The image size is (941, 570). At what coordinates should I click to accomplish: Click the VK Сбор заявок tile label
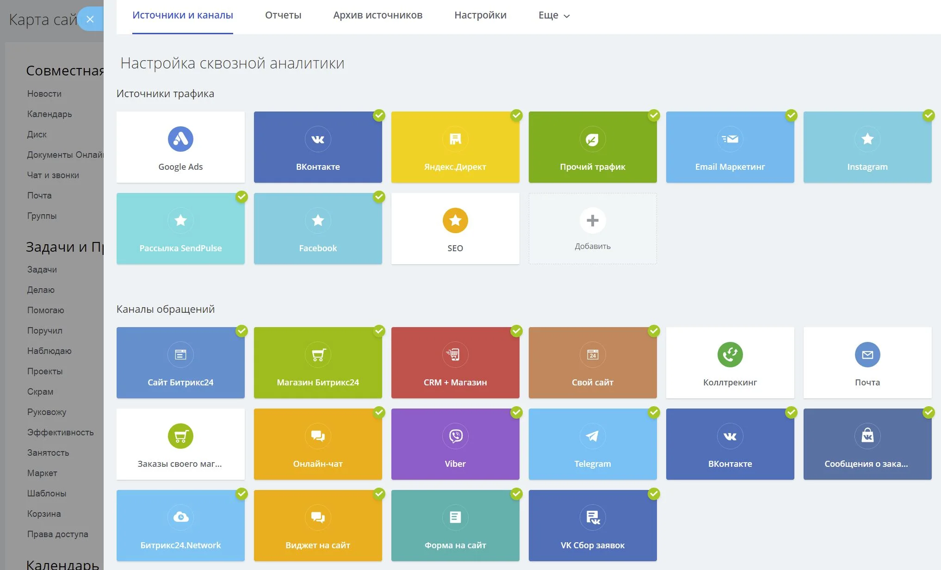593,545
